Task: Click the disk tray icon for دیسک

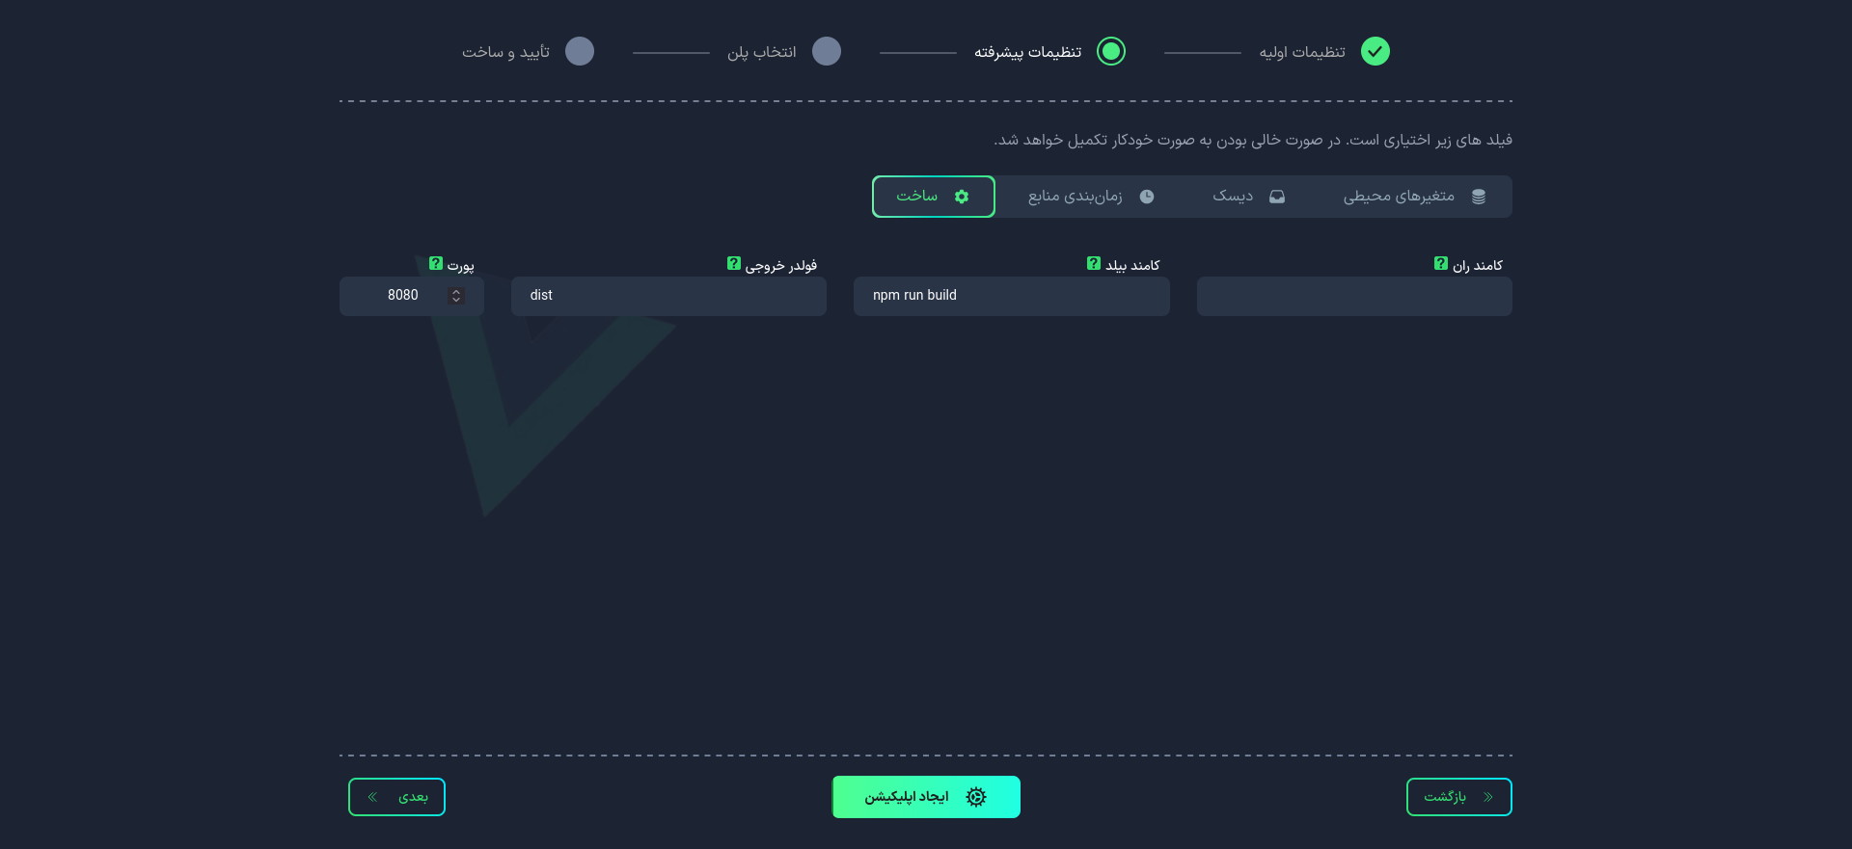Action: point(1276,197)
